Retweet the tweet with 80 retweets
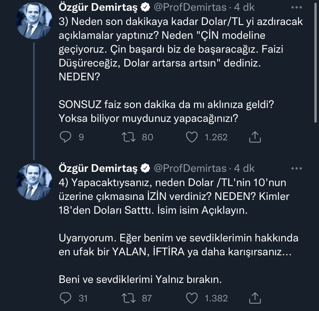Screen dimensions: 319x311 click(x=129, y=137)
